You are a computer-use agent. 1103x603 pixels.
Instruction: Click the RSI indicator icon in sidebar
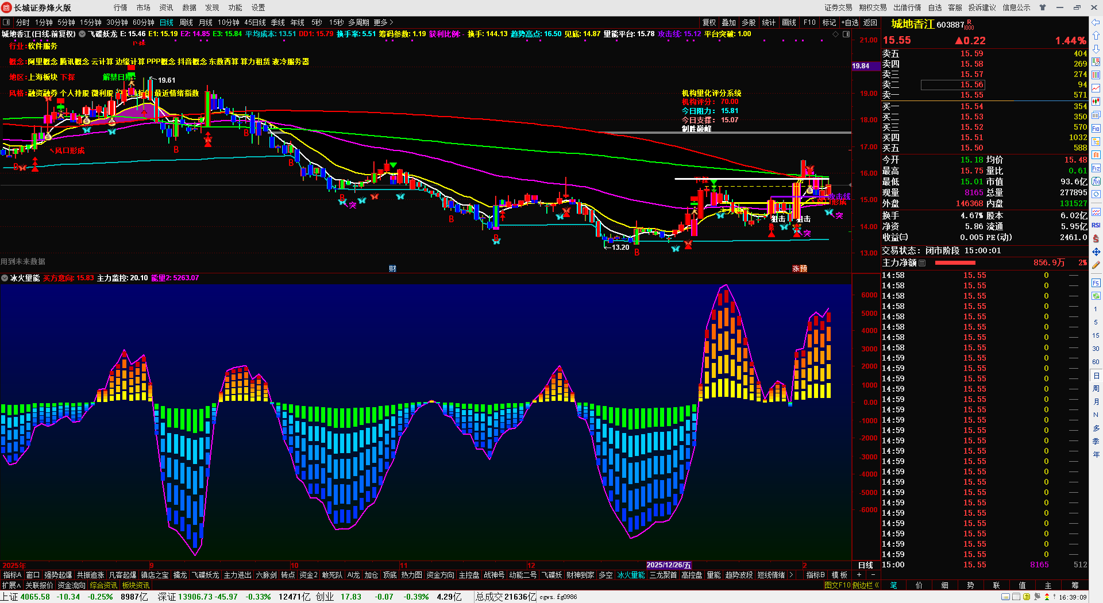[x=1096, y=225]
